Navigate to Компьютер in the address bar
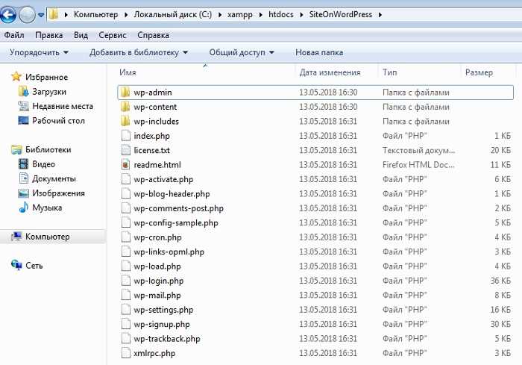The height and width of the screenshot is (365, 522). (x=96, y=15)
